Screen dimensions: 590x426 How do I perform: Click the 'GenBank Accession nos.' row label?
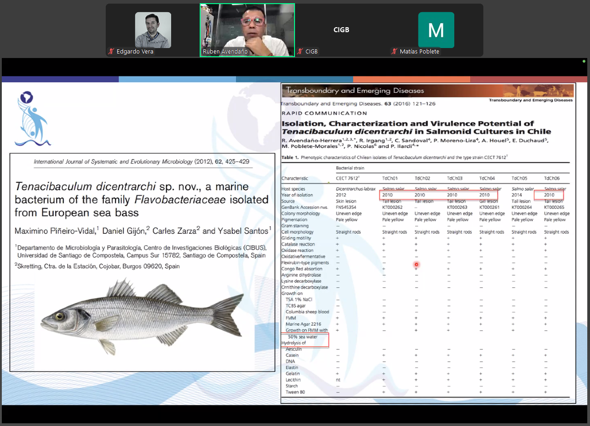tap(305, 208)
